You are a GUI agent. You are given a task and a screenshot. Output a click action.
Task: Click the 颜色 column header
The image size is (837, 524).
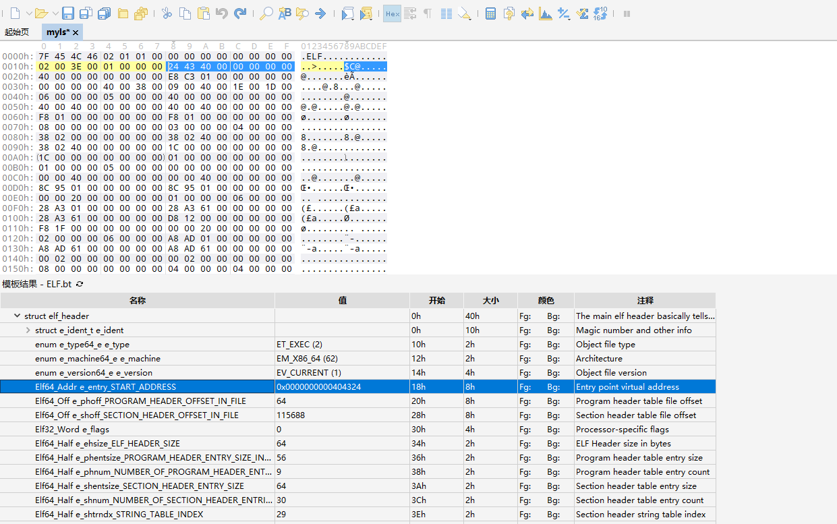tap(546, 300)
